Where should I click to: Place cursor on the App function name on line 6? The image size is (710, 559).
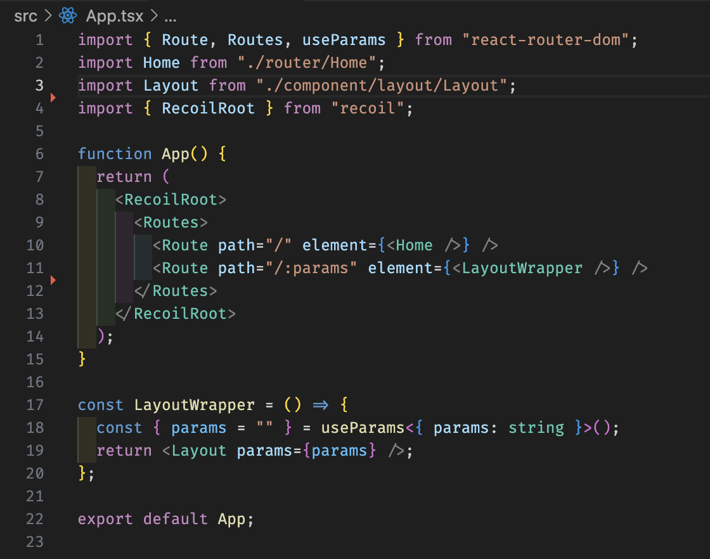click(176, 154)
